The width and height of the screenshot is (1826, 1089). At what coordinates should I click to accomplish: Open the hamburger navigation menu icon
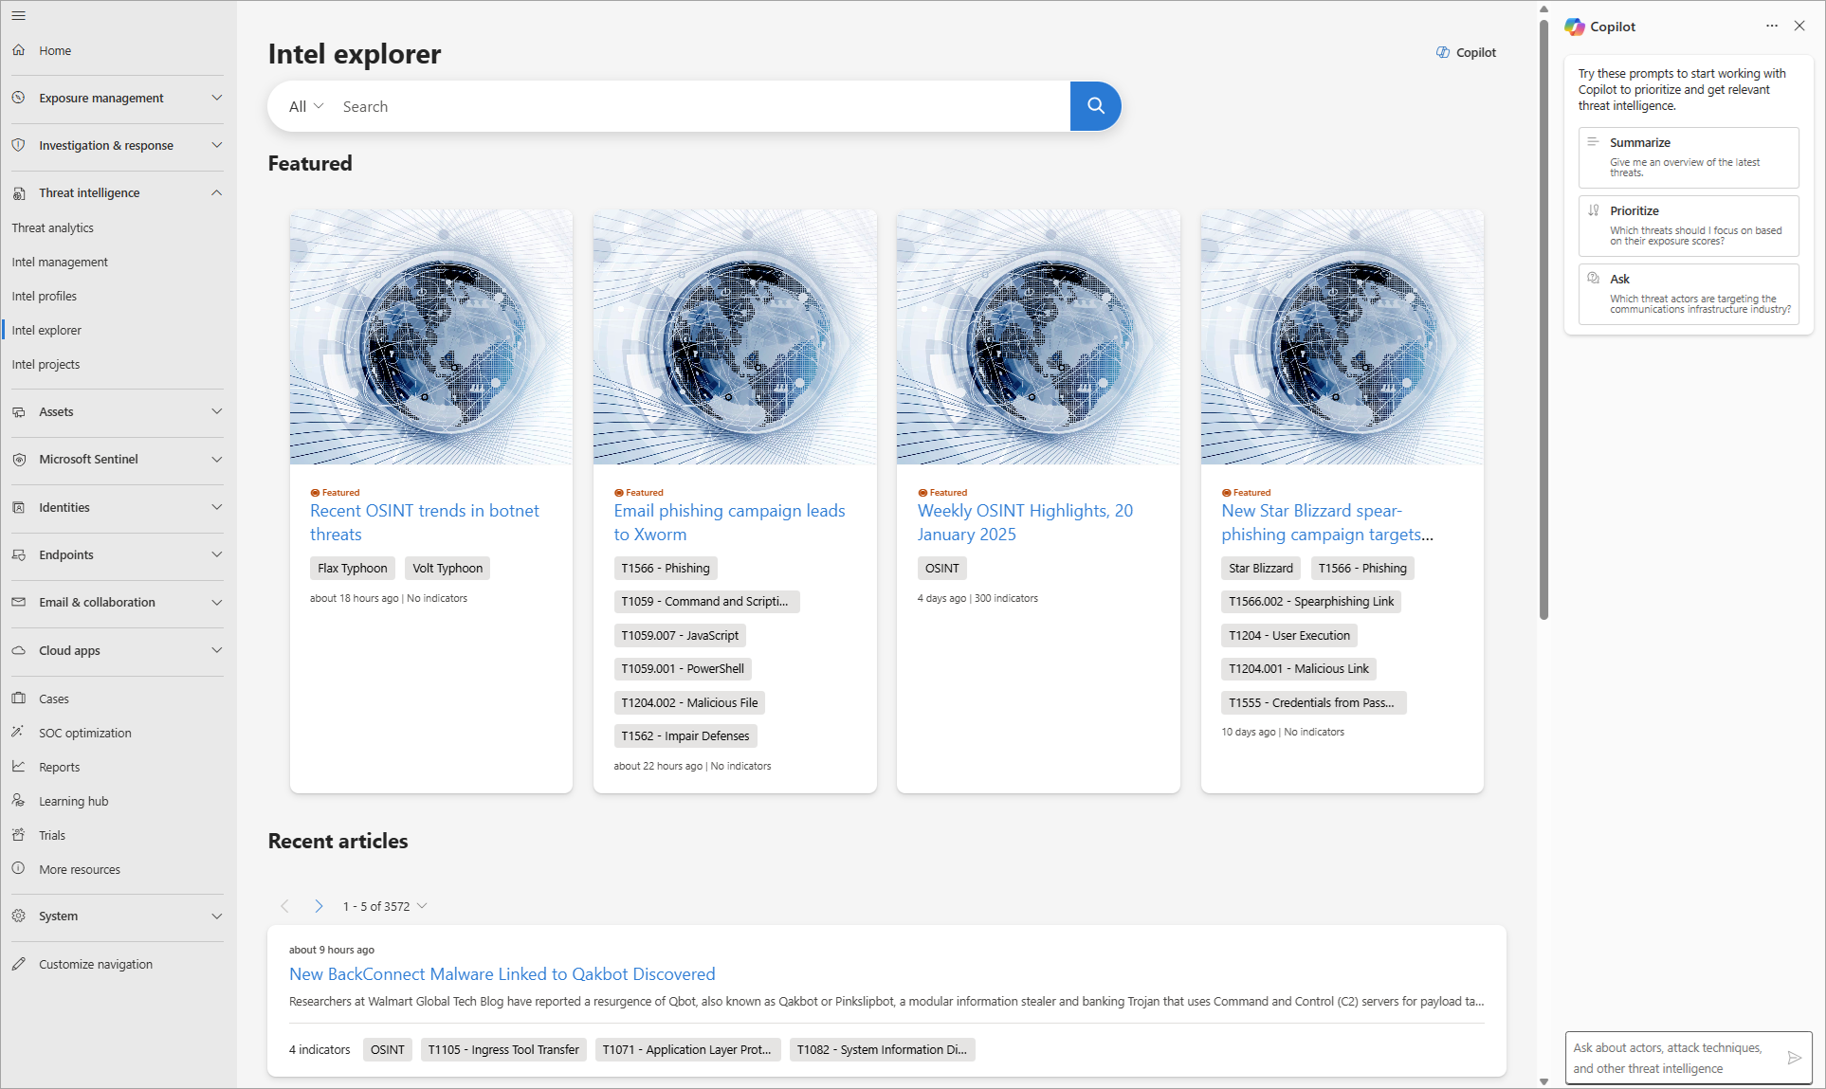(x=19, y=16)
